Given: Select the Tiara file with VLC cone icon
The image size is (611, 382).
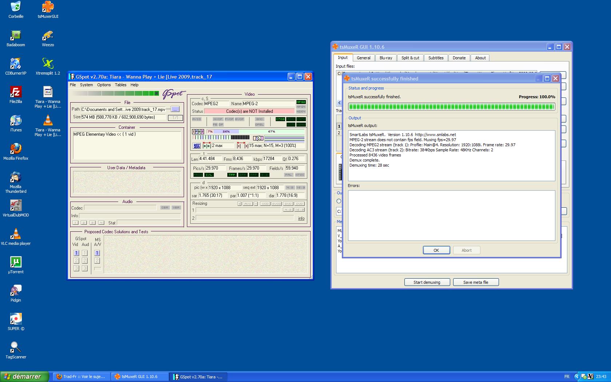Looking at the screenshot, I should pos(48,126).
